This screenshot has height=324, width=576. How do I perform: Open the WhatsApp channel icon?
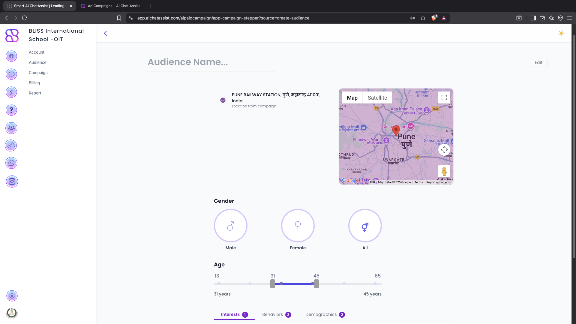pos(11,163)
